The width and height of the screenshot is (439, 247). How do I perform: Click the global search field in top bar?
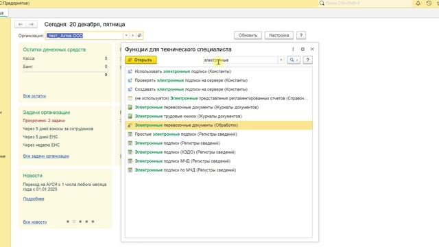click(x=366, y=3)
